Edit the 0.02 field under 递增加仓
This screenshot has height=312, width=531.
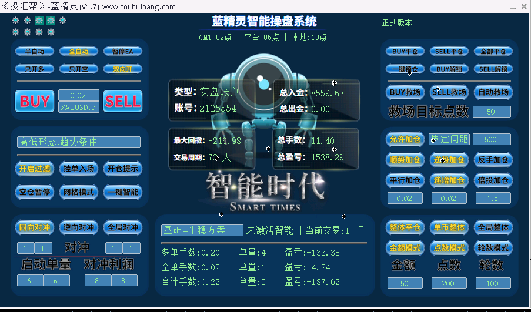point(449,198)
